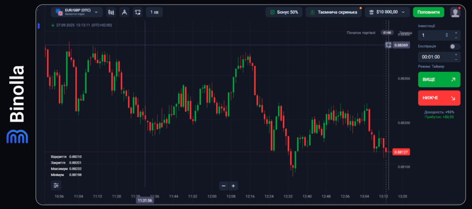This screenshot has width=472, height=209.
Task: Increase investment amount with plus stepper
Action: click(456, 33)
